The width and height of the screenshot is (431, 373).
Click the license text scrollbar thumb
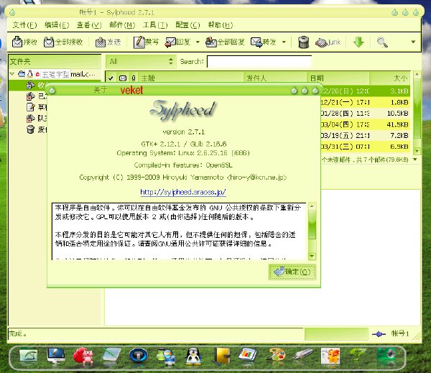[312, 225]
